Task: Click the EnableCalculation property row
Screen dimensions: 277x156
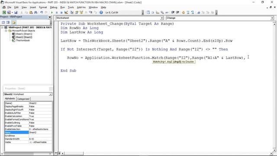Action: [x=28, y=116]
